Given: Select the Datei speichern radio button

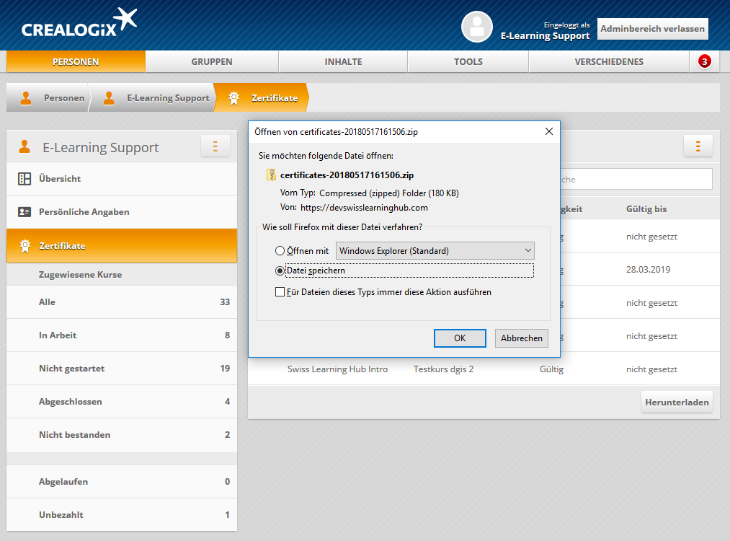Looking at the screenshot, I should (280, 270).
